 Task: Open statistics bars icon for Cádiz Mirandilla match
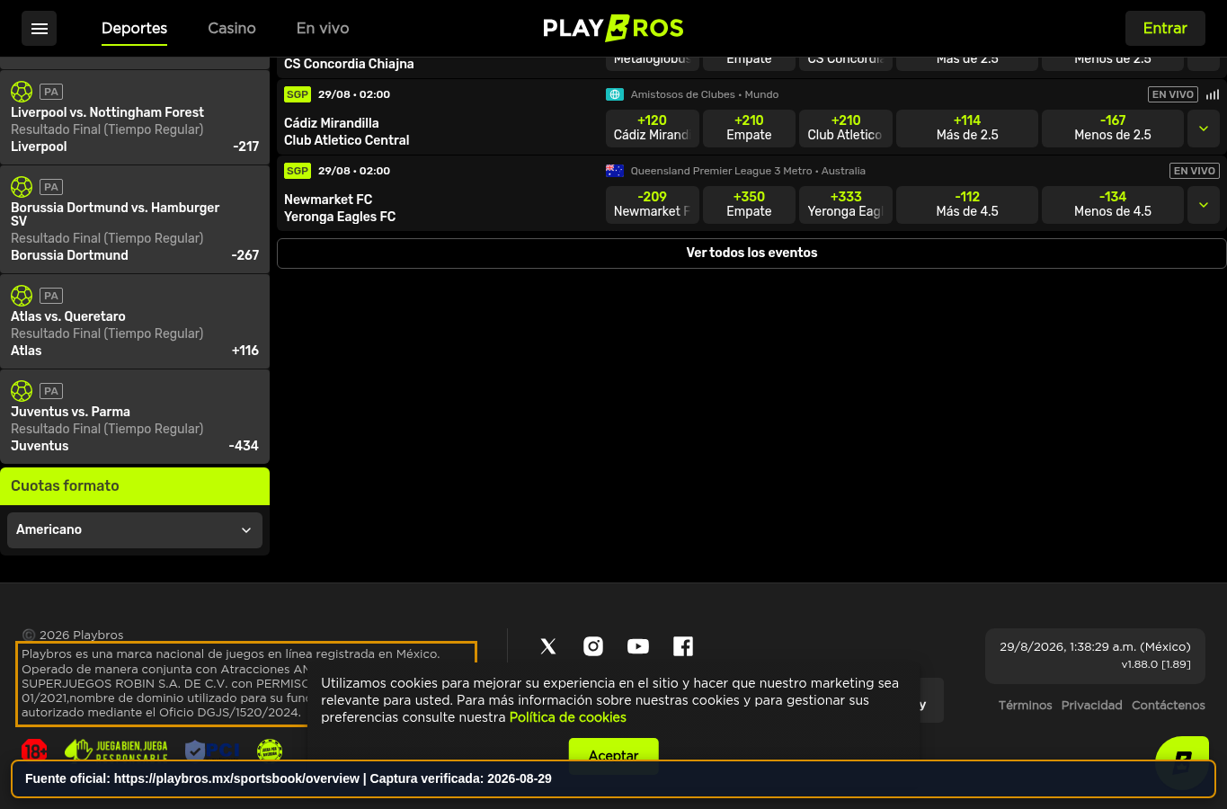point(1213,94)
